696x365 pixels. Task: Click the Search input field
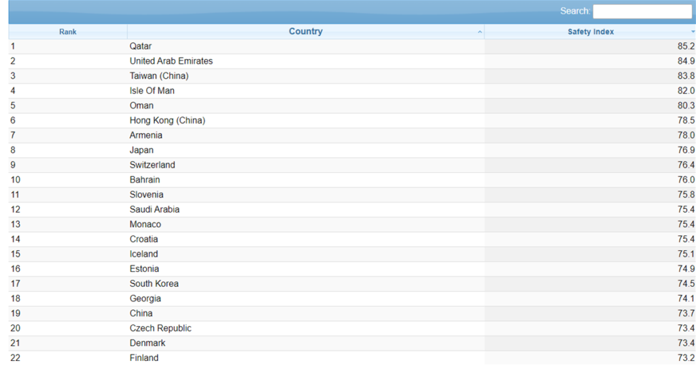point(642,12)
